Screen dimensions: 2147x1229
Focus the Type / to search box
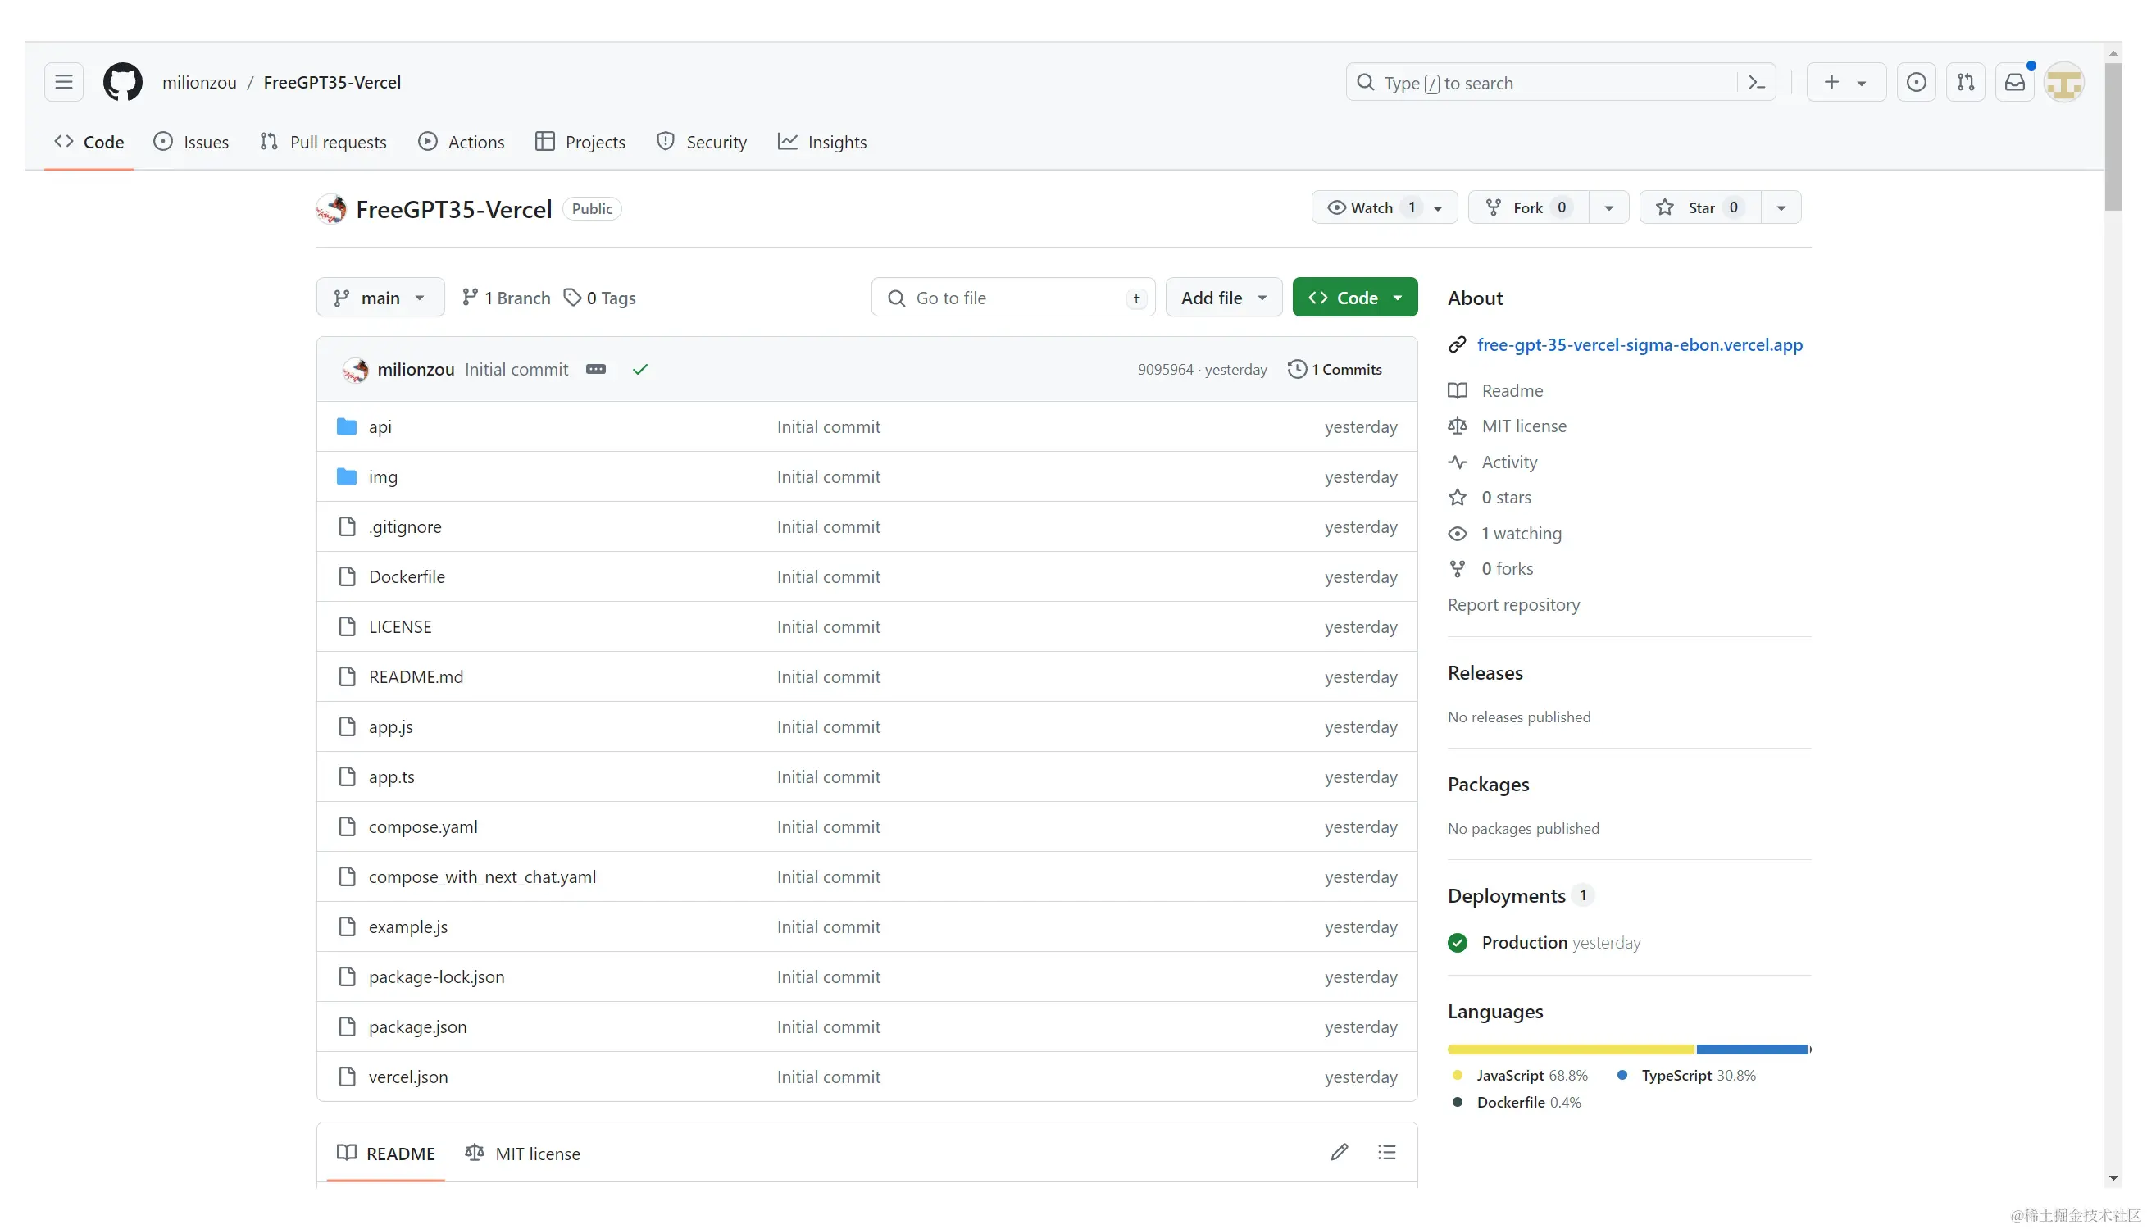pos(1561,82)
